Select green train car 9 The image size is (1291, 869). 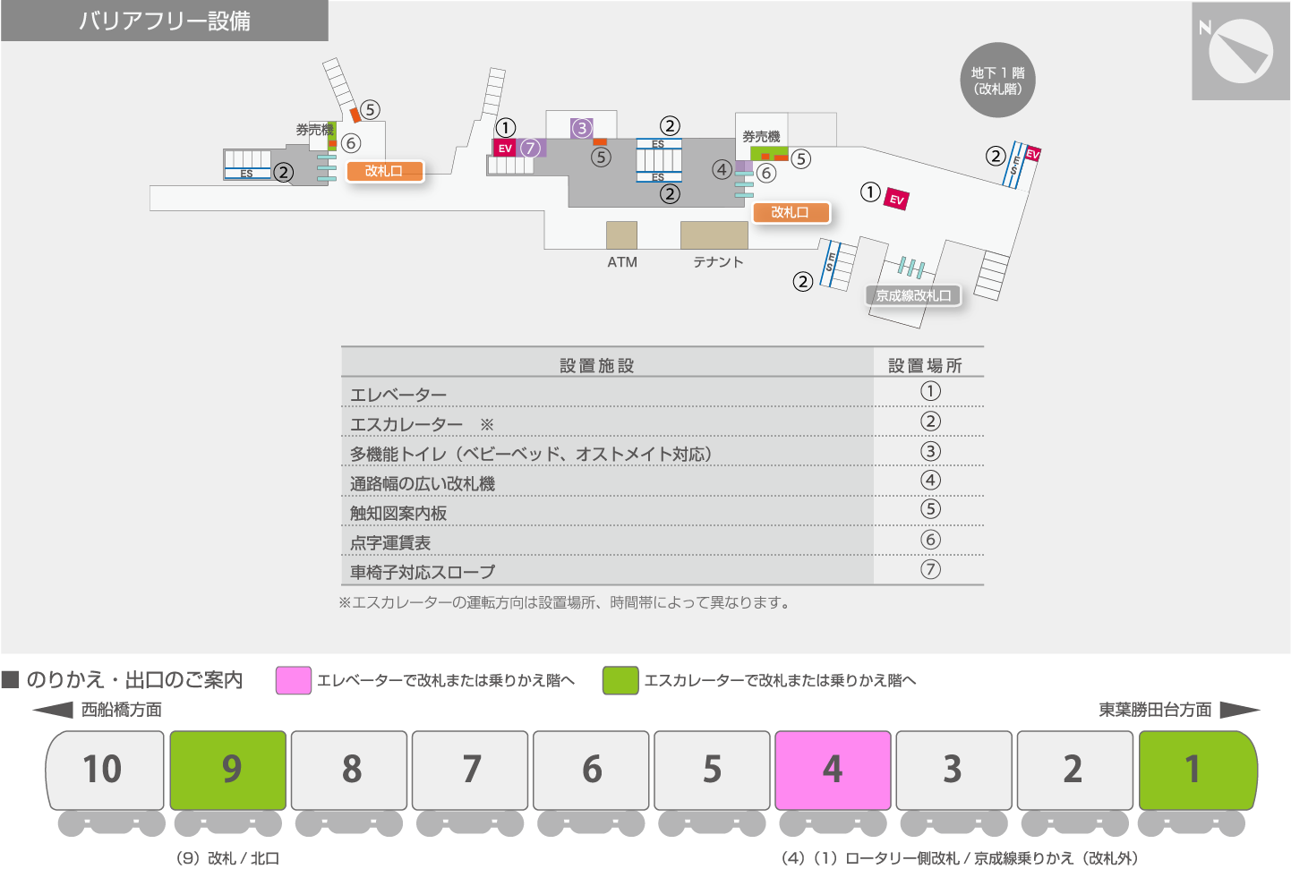(x=228, y=770)
